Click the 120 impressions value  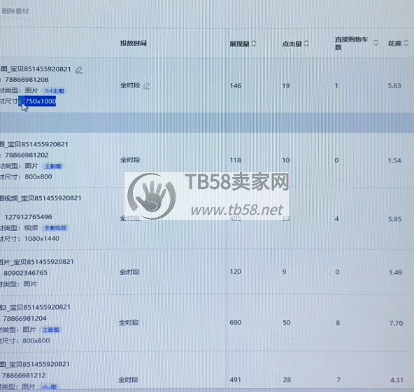236,272
